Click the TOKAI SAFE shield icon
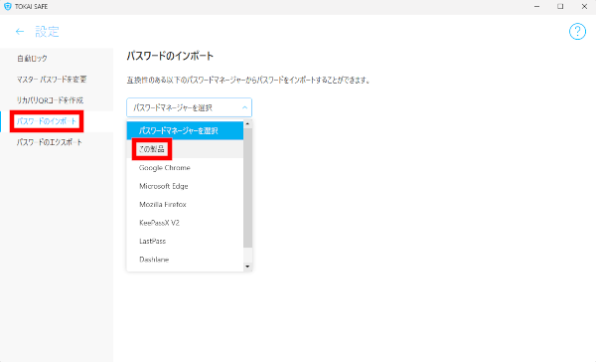Screen dimensions: 596x362 pos(7,7)
